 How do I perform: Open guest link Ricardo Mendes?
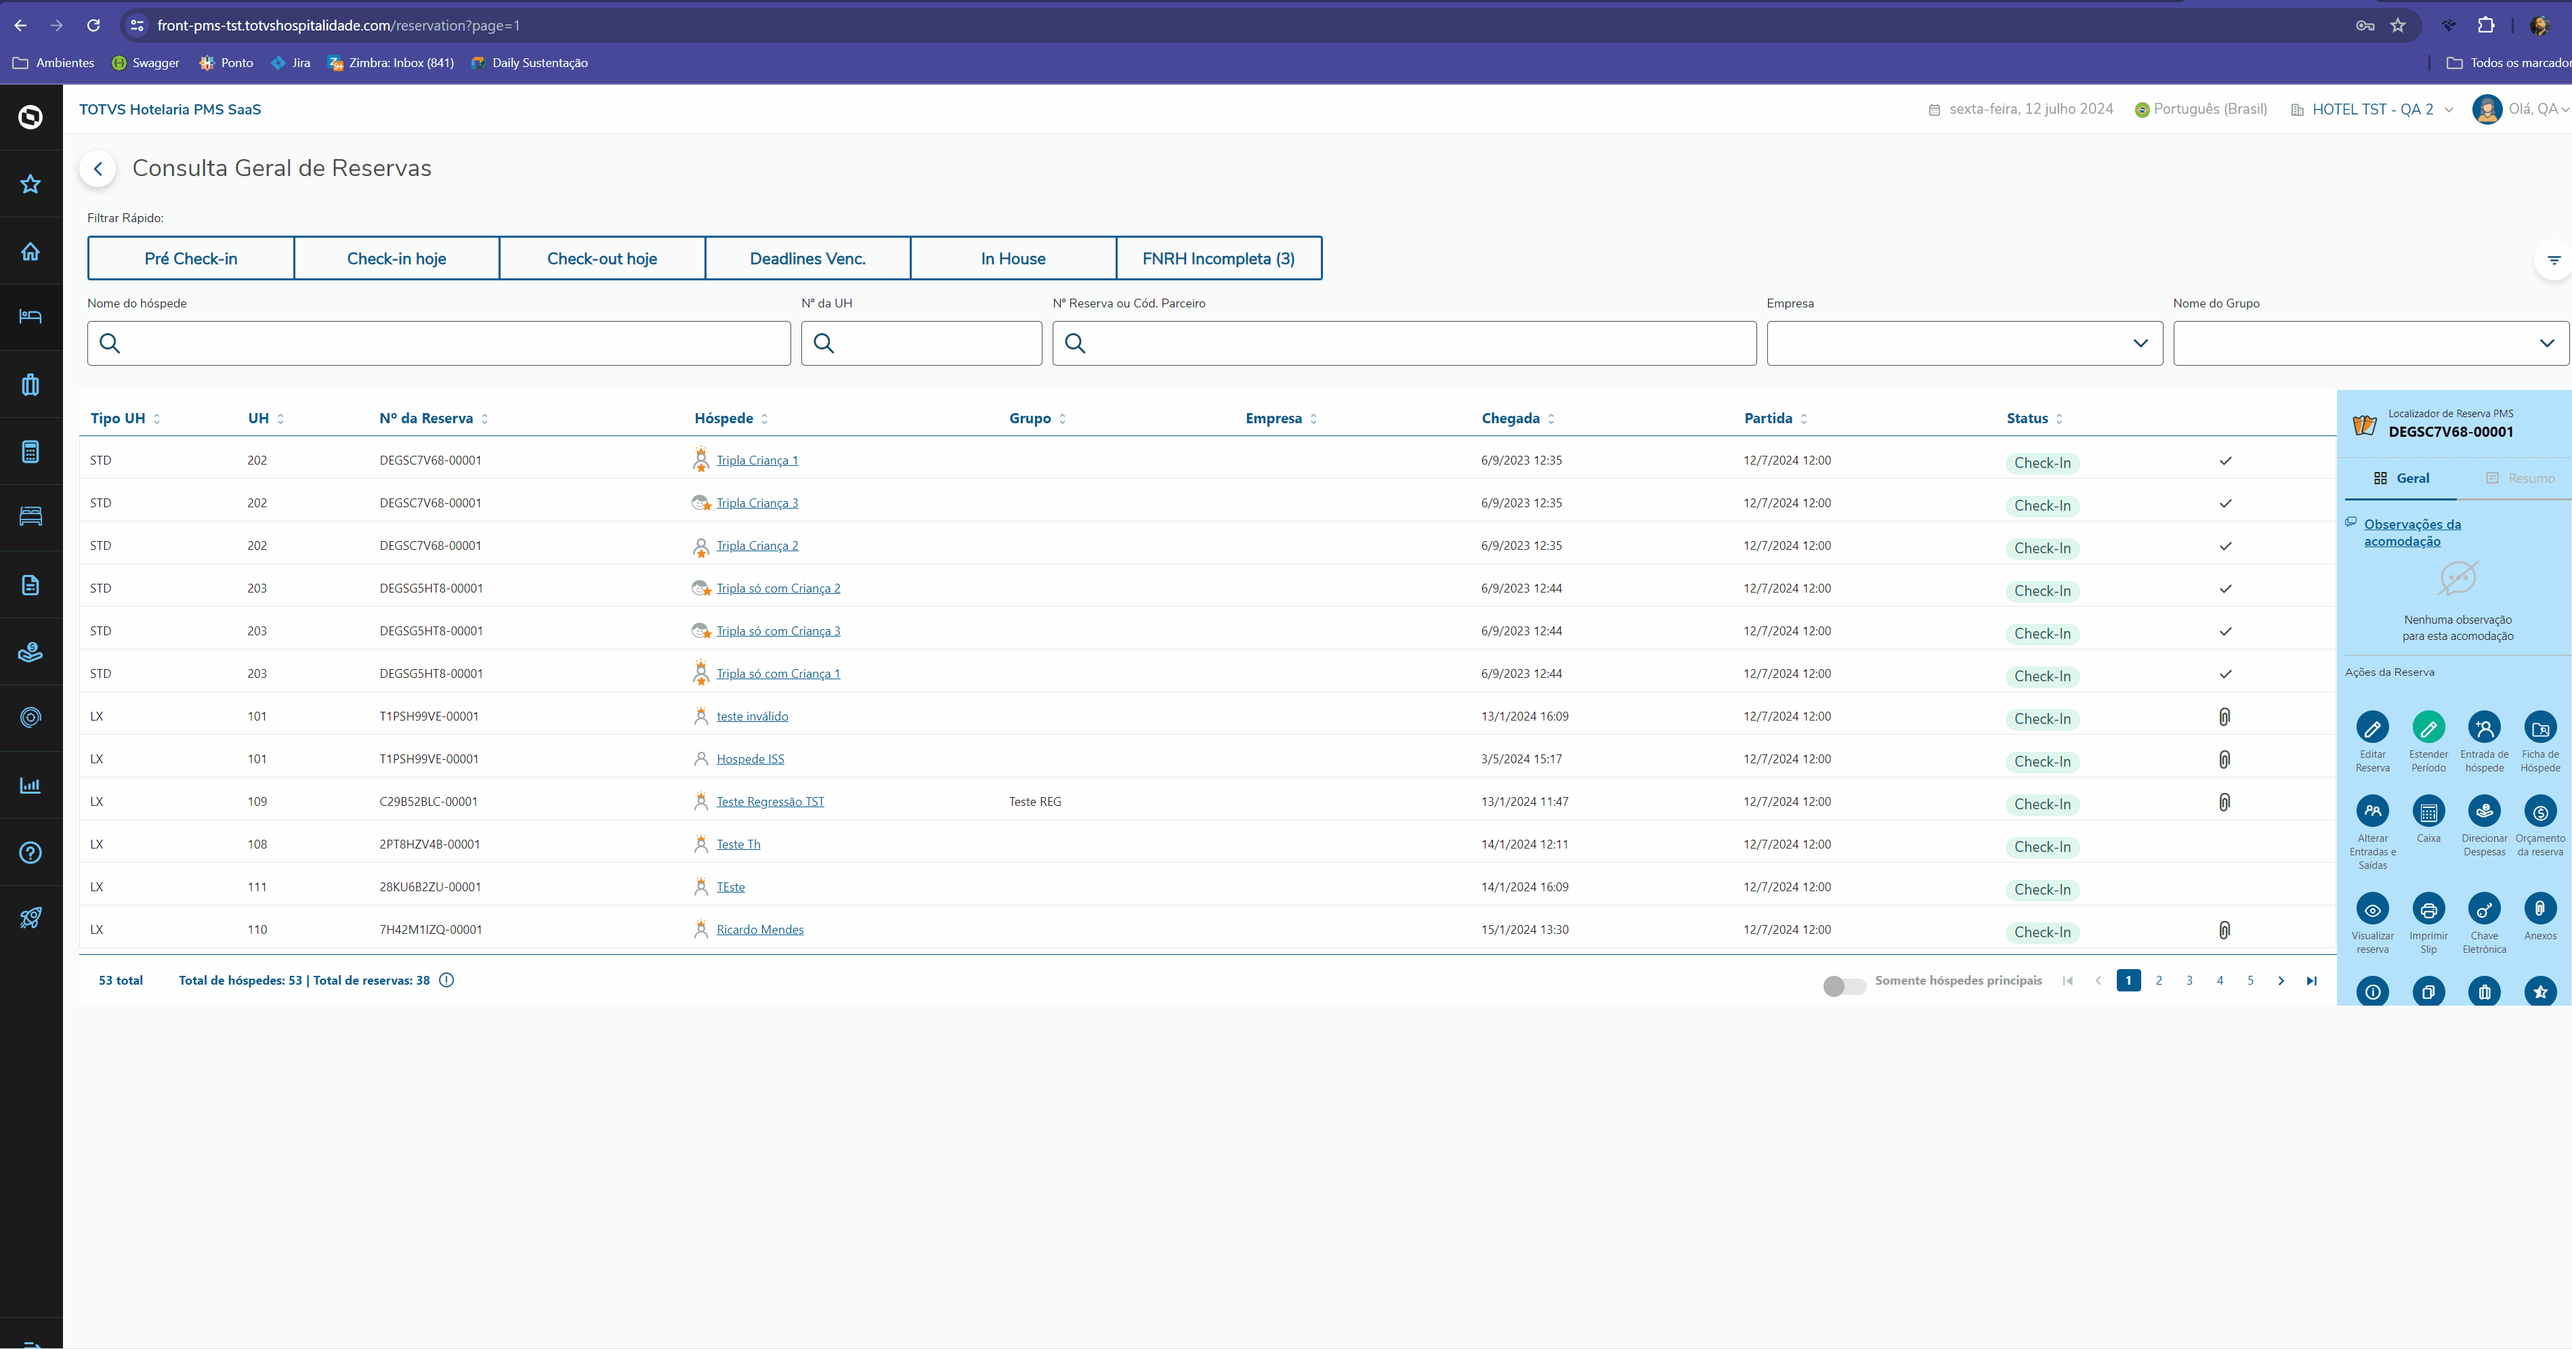click(759, 930)
